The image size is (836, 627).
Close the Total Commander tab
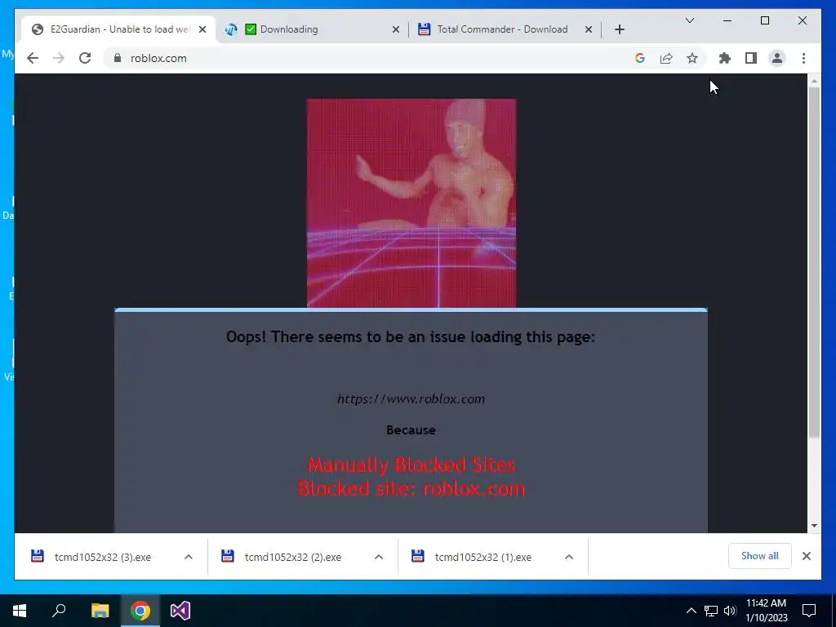click(588, 29)
